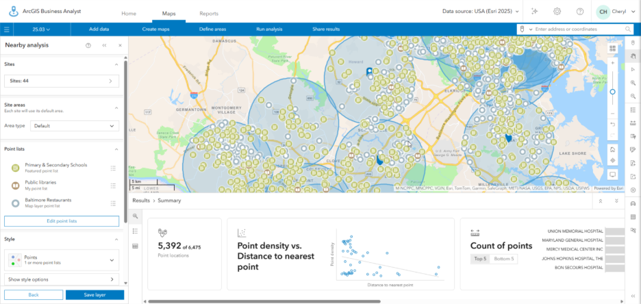The width and height of the screenshot is (641, 304).
Task: Open the basemap gallery grid on the map
Action: tap(612, 49)
